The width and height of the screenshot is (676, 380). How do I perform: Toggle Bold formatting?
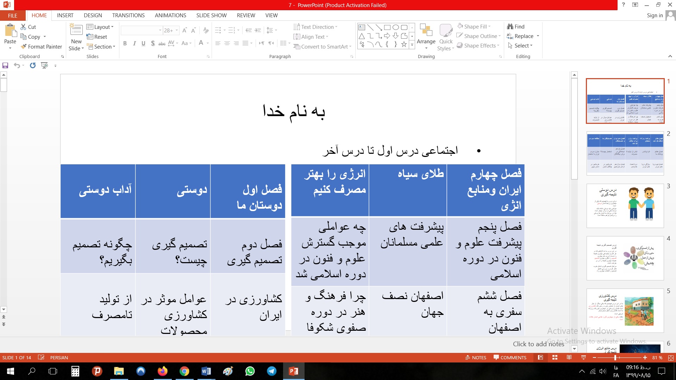[125, 43]
